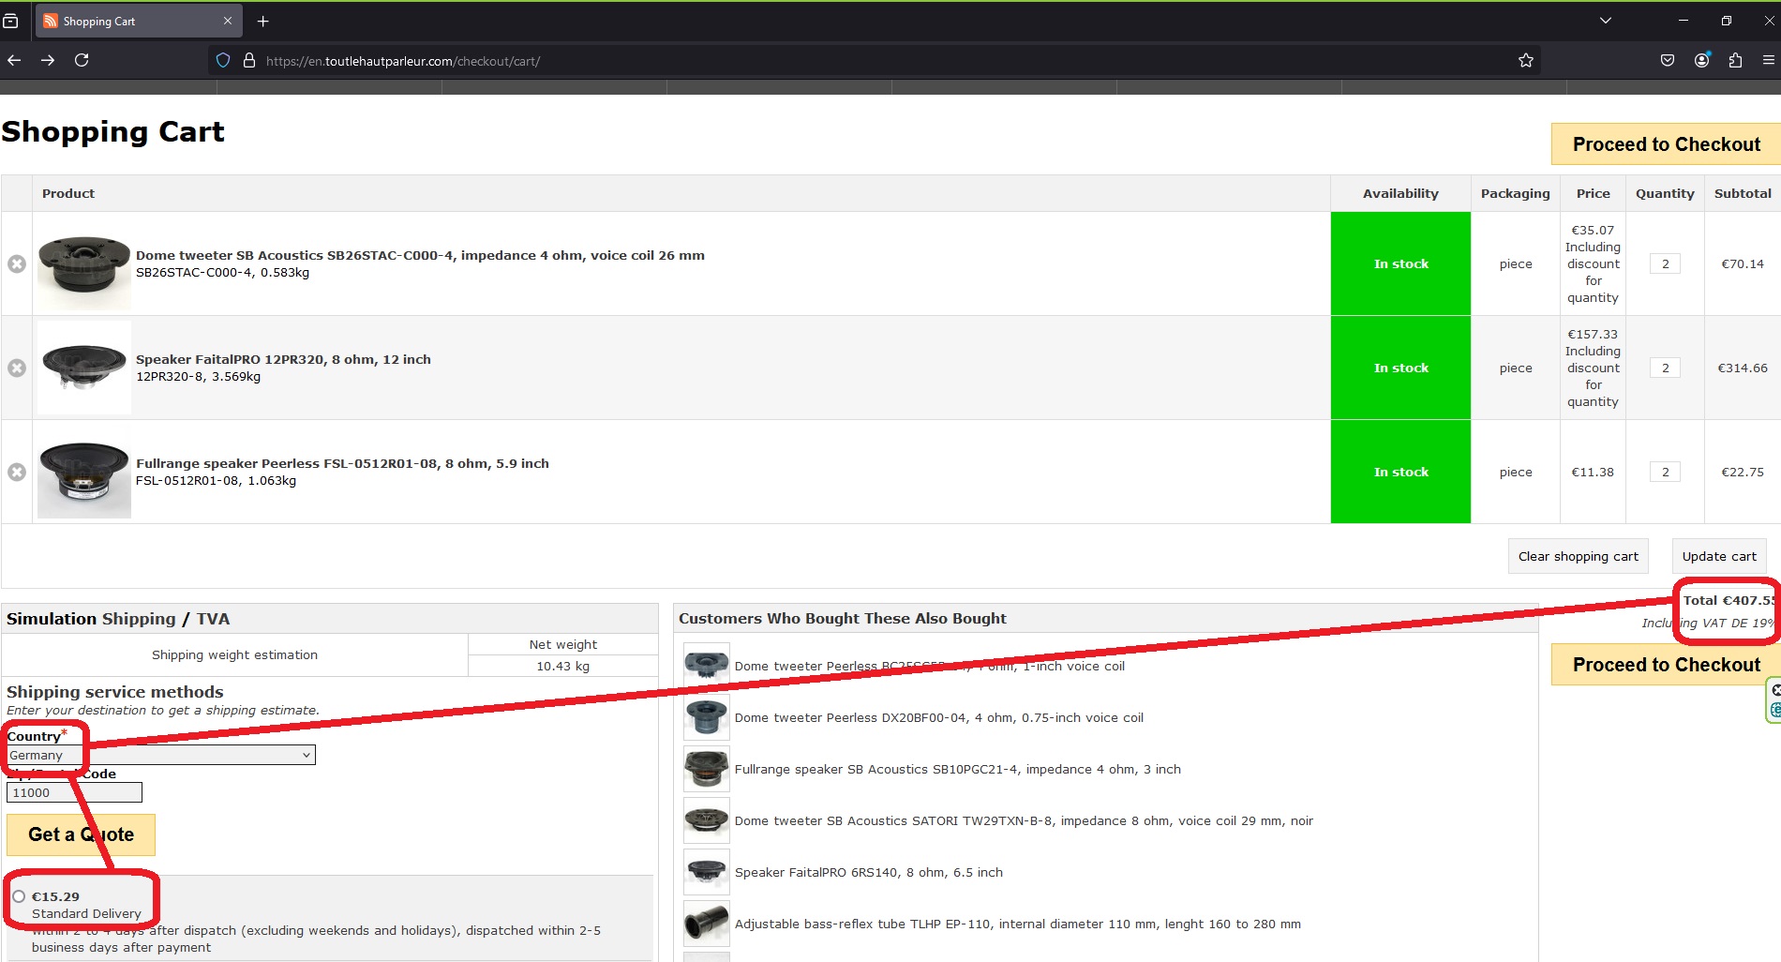The height and width of the screenshot is (962, 1781).
Task: Click SB10PGC21-4 fullrange suggestion thumbnail
Action: tap(707, 769)
